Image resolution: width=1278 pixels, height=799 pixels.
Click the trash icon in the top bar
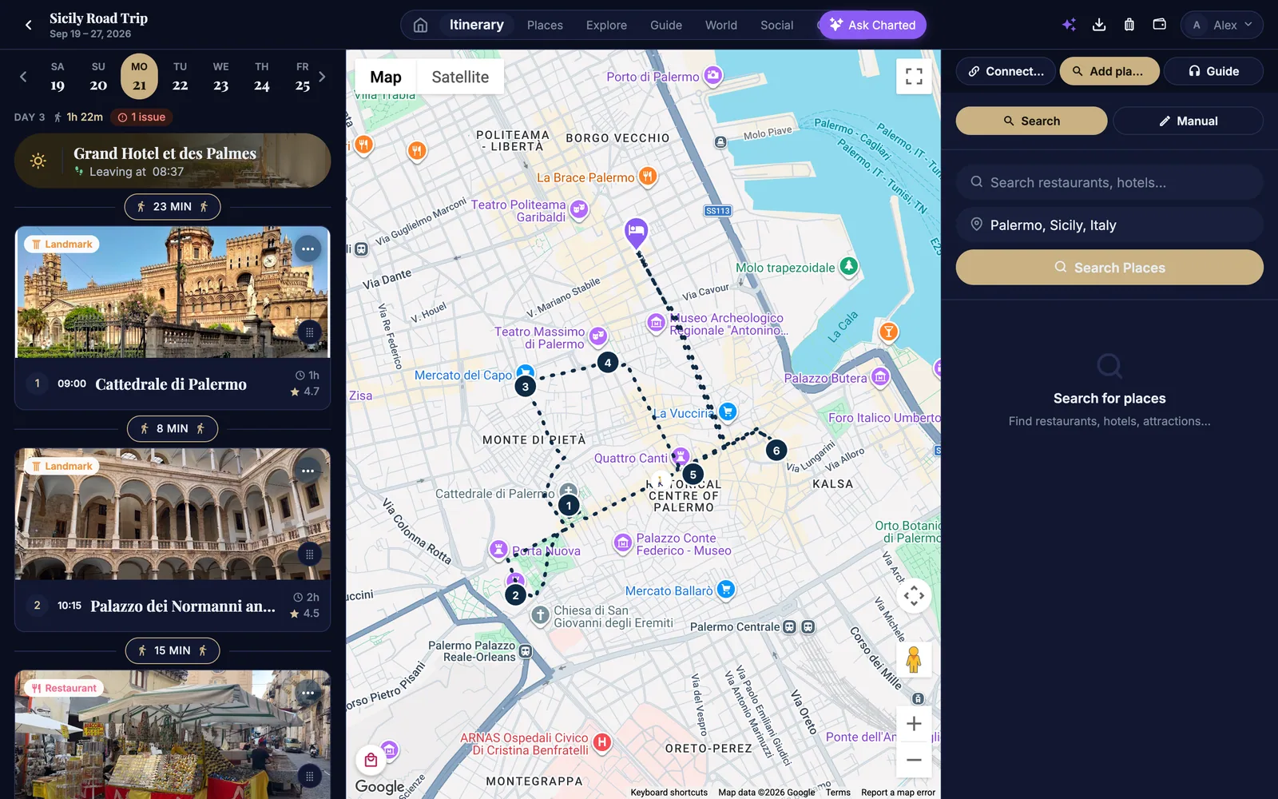tap(1129, 25)
